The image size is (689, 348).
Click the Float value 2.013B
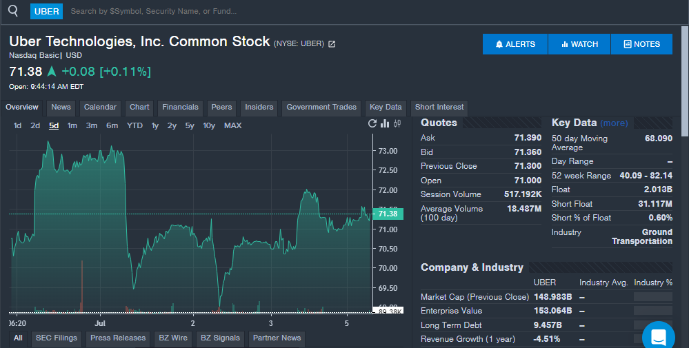pyautogui.click(x=658, y=190)
